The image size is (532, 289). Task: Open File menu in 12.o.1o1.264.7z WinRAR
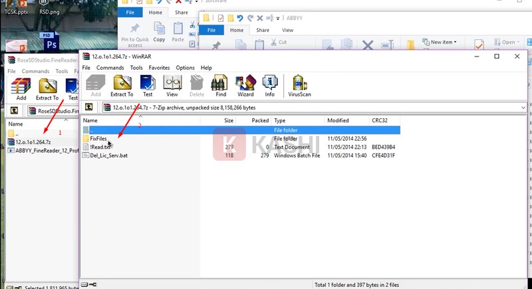click(x=86, y=68)
